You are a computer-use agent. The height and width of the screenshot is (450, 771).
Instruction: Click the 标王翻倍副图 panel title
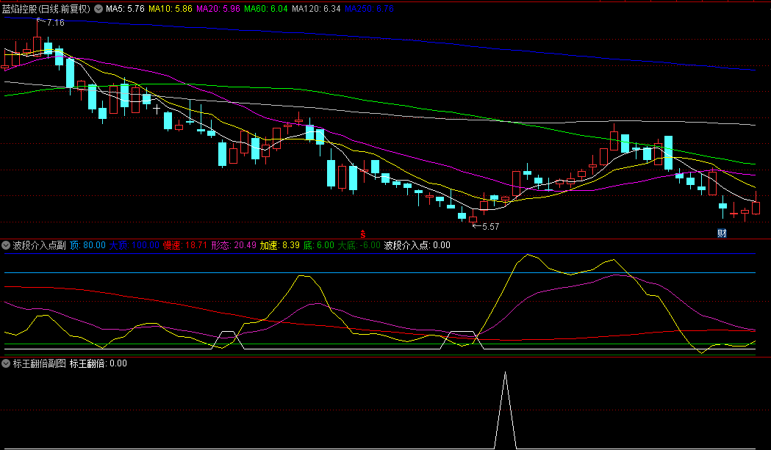(x=40, y=363)
